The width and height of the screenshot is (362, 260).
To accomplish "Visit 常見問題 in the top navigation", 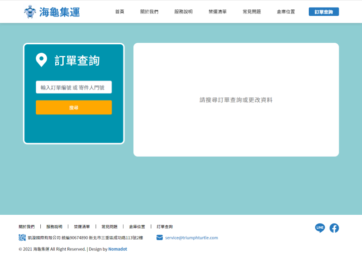I will tap(251, 11).
